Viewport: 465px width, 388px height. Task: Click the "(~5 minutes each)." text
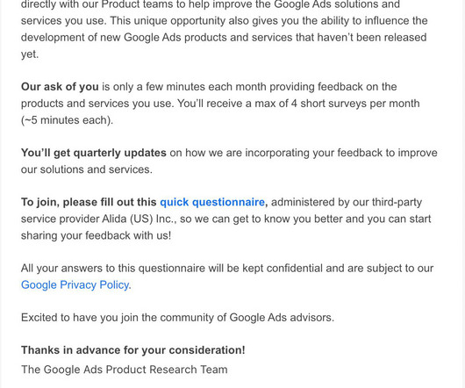point(67,120)
